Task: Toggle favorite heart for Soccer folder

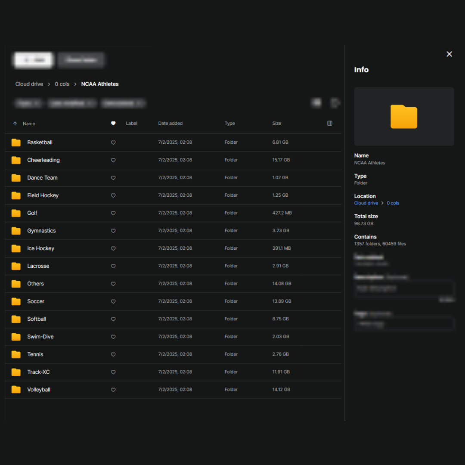Action: click(x=113, y=301)
